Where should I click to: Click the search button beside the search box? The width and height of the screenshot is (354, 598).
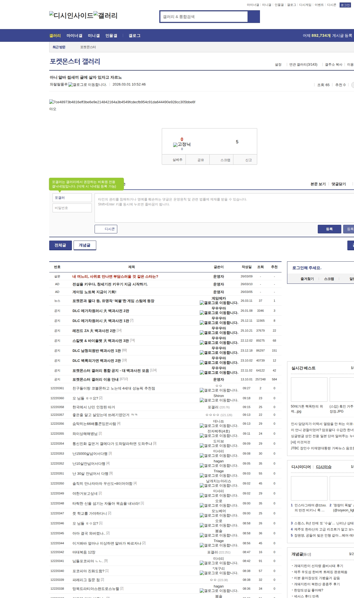254,17
